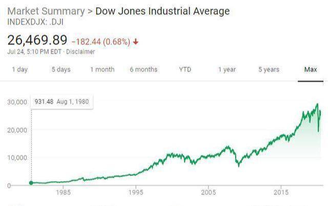Select the 1 year range tab
This screenshot has width=328, height=206.
click(x=227, y=70)
